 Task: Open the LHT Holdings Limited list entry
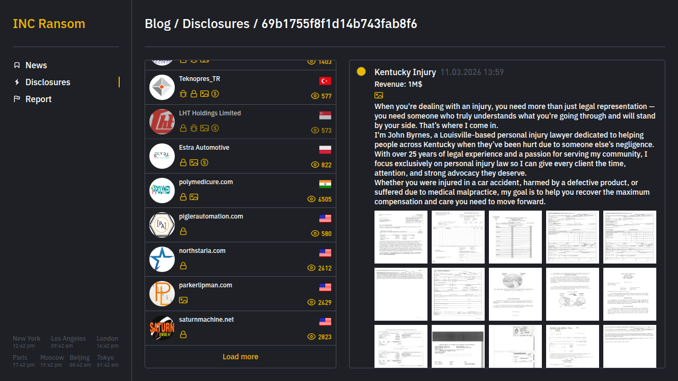click(210, 113)
